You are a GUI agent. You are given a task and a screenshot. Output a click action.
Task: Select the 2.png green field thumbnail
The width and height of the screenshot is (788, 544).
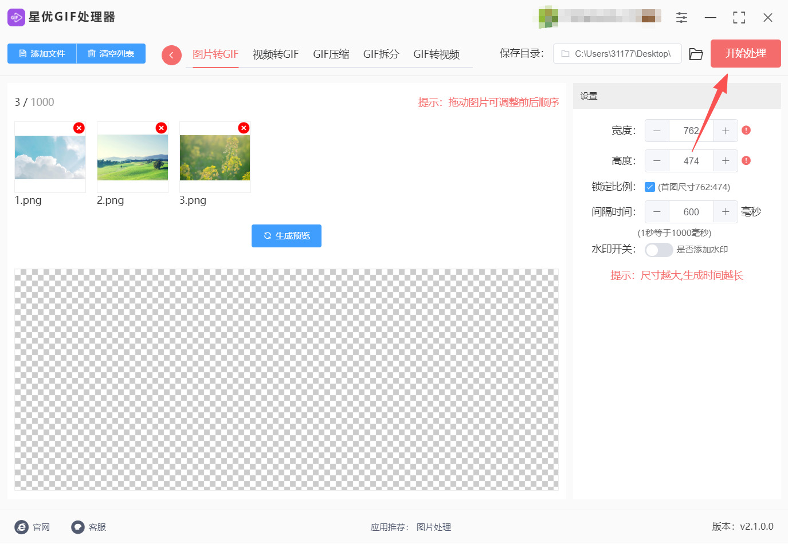click(132, 157)
